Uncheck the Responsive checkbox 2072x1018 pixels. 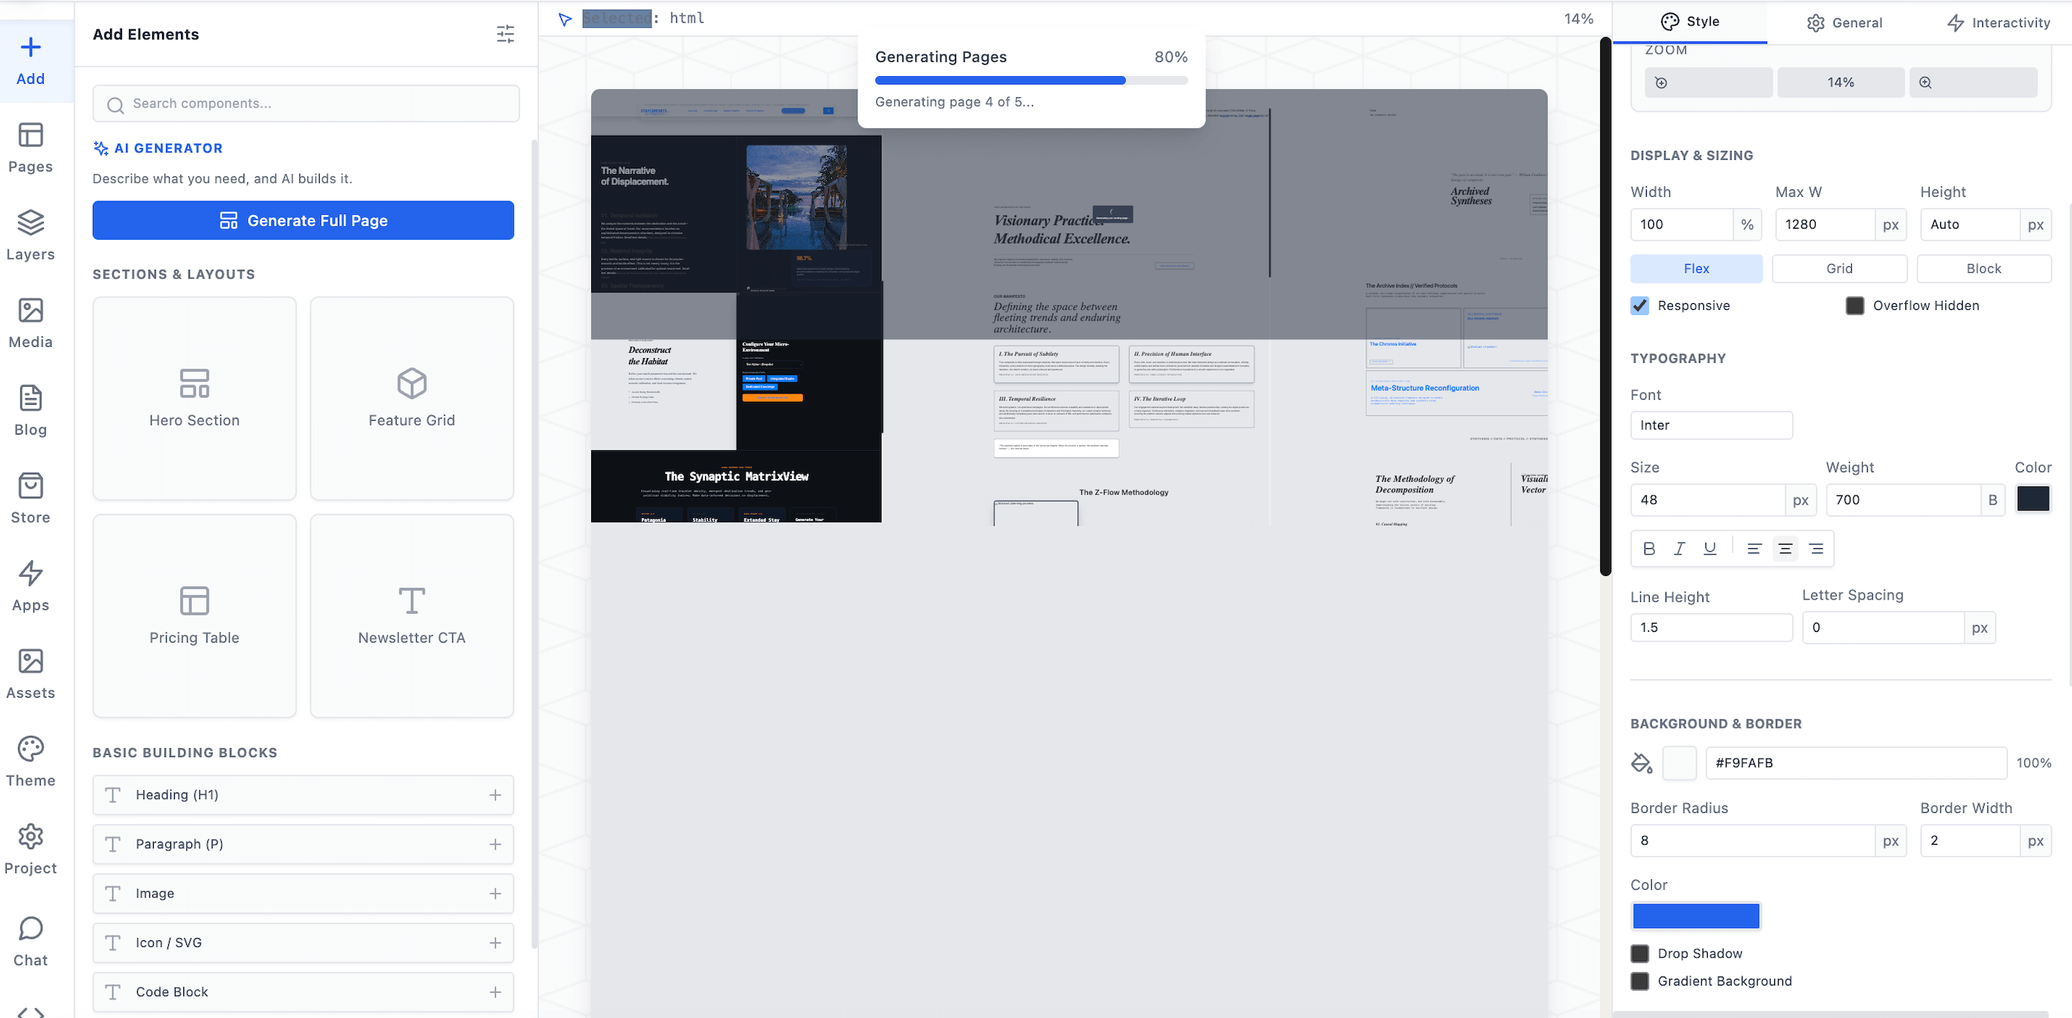pyautogui.click(x=1639, y=305)
